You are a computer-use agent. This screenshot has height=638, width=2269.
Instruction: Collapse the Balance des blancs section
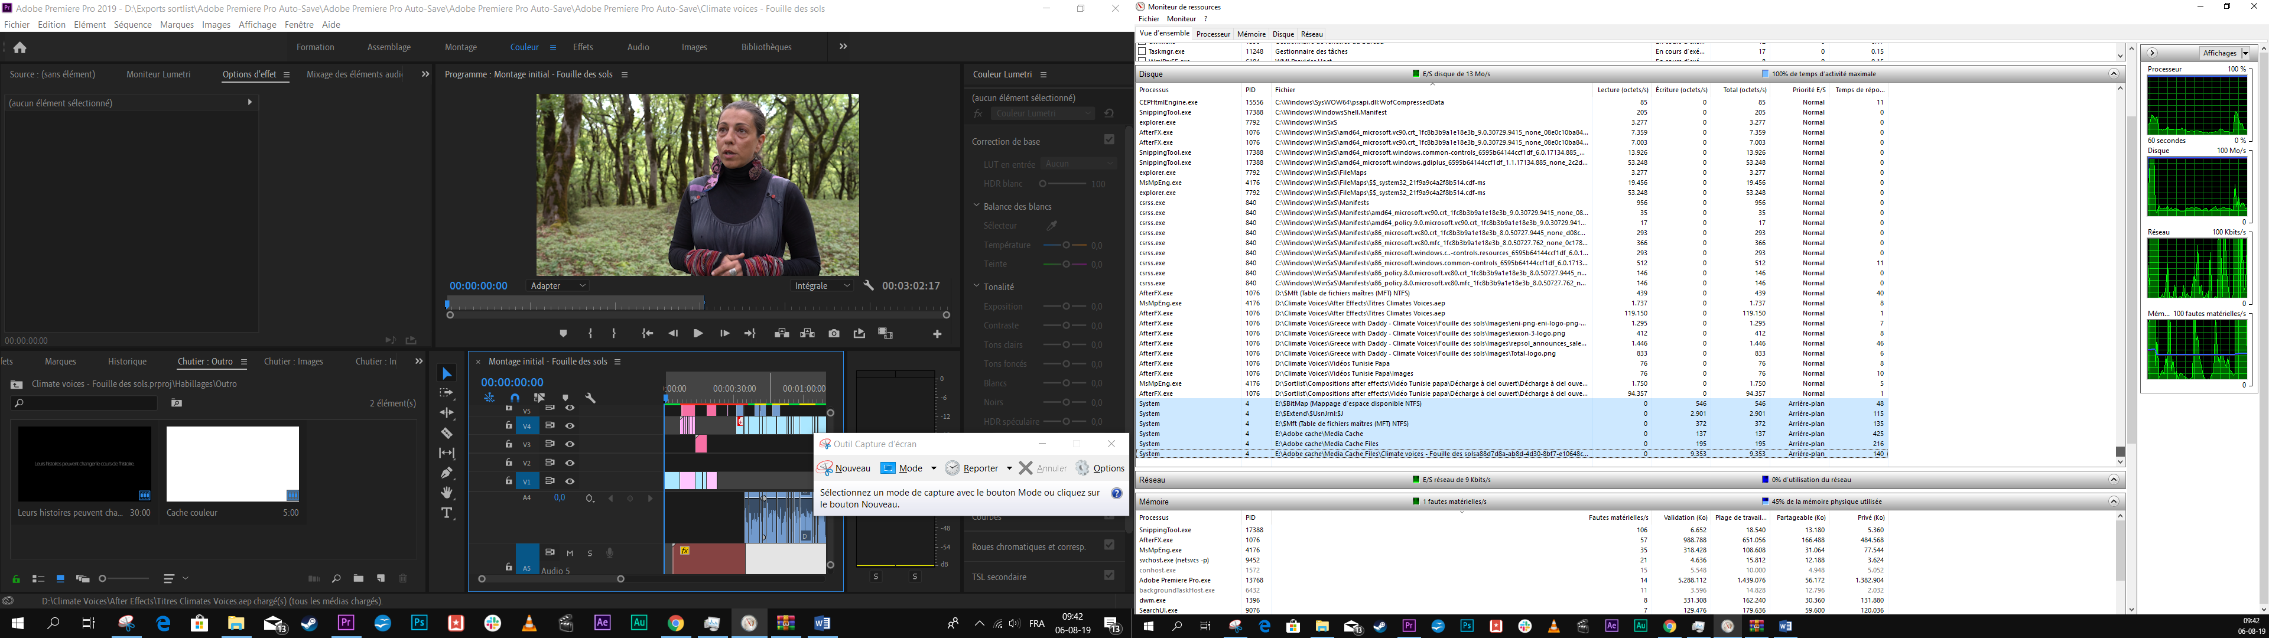976,206
